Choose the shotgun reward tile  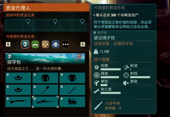point(18,102)
